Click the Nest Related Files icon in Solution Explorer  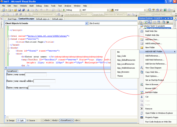(x=150, y=22)
